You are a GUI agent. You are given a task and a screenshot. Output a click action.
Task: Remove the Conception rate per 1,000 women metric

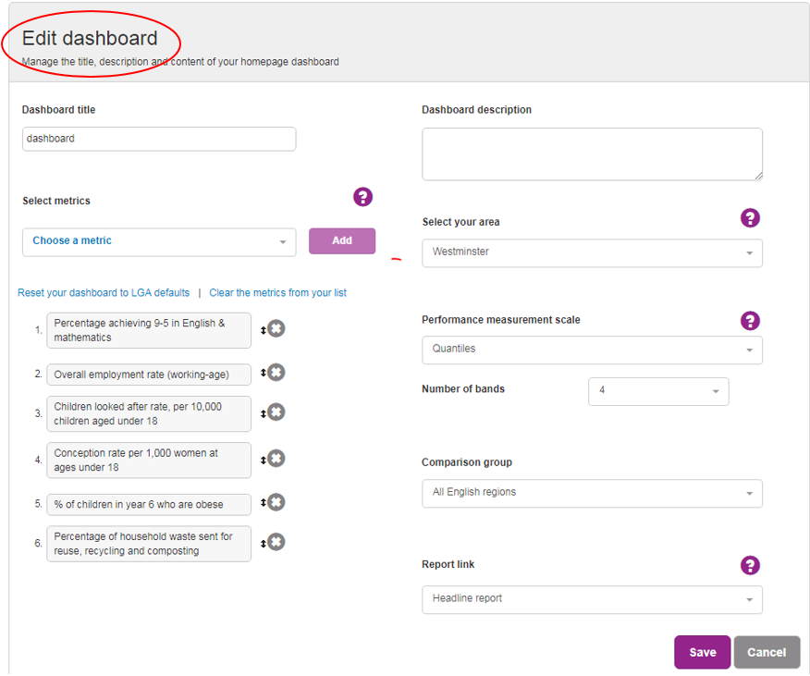click(x=276, y=459)
